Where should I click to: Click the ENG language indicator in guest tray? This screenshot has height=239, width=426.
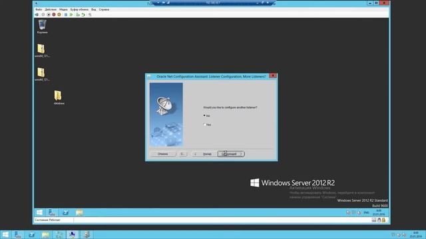click(x=367, y=212)
